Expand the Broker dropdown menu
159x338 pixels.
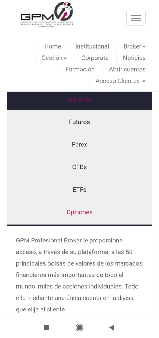134,46
